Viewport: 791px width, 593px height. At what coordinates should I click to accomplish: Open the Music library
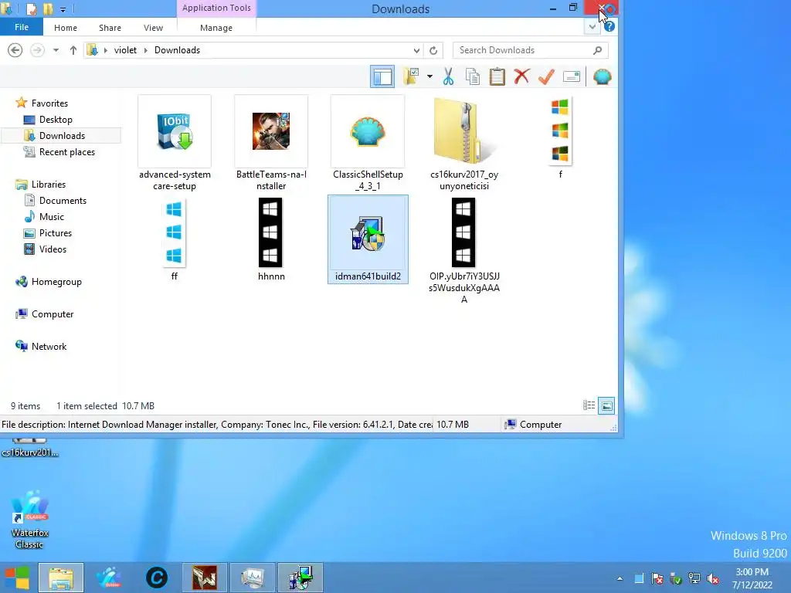point(52,217)
